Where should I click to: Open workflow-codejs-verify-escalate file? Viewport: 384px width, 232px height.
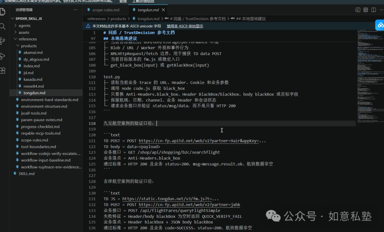coord(50,153)
